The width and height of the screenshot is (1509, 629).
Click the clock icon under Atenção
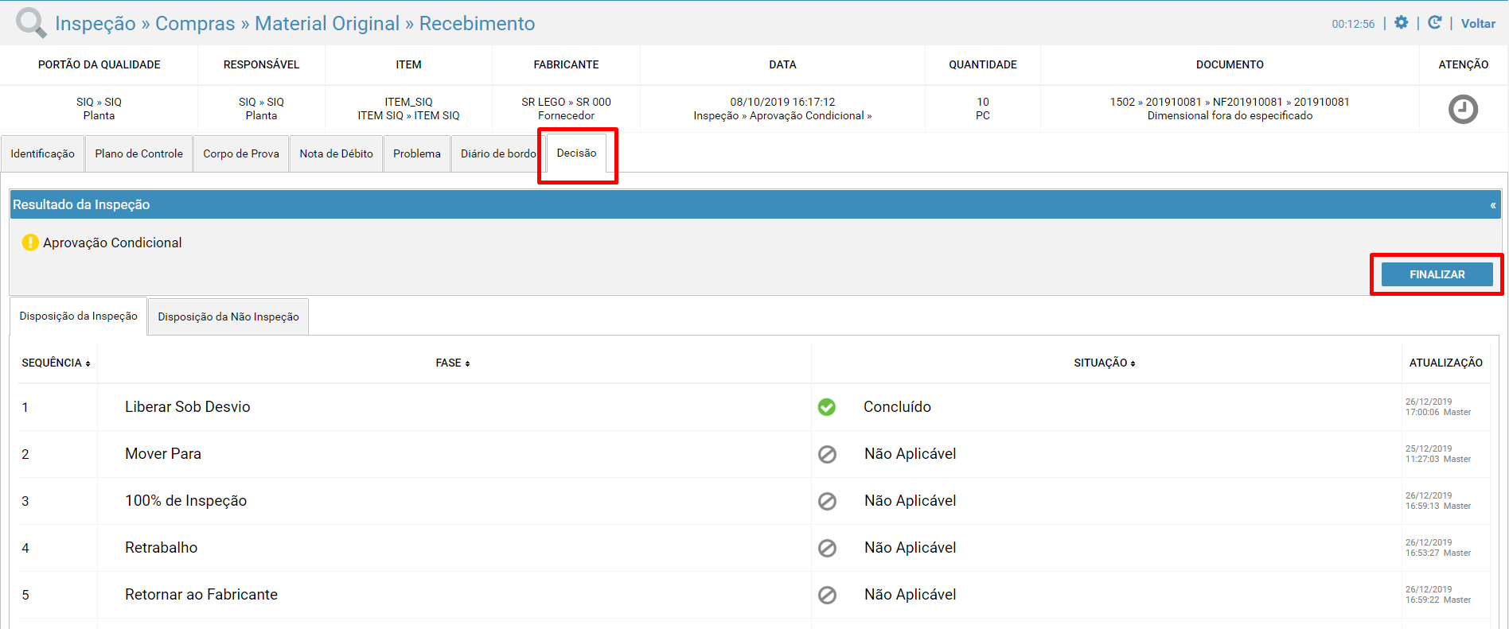coord(1463,109)
